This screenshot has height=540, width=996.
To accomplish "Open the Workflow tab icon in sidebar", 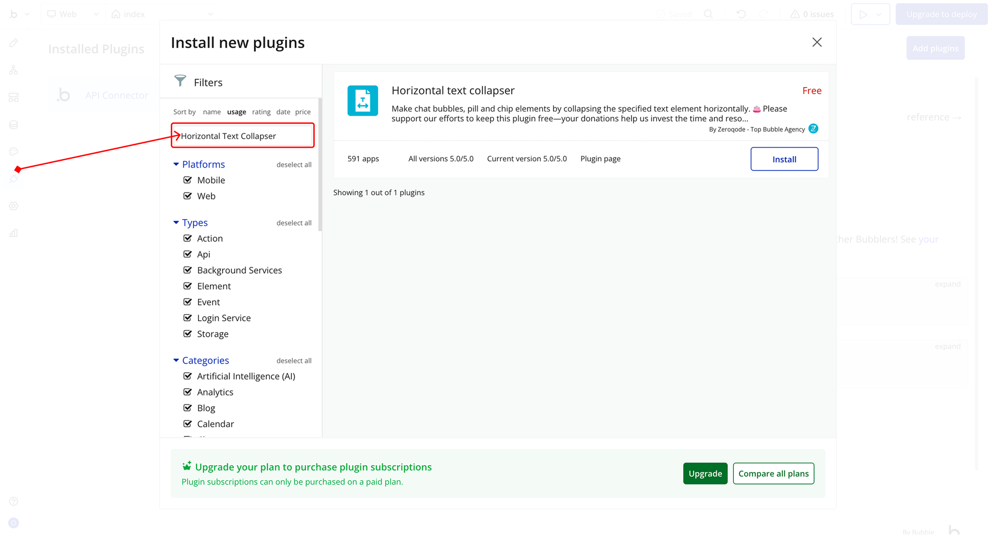I will coord(14,70).
